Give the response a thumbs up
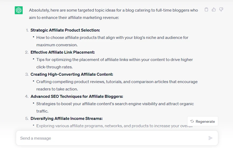This screenshot has width=233, height=148. [214, 9]
